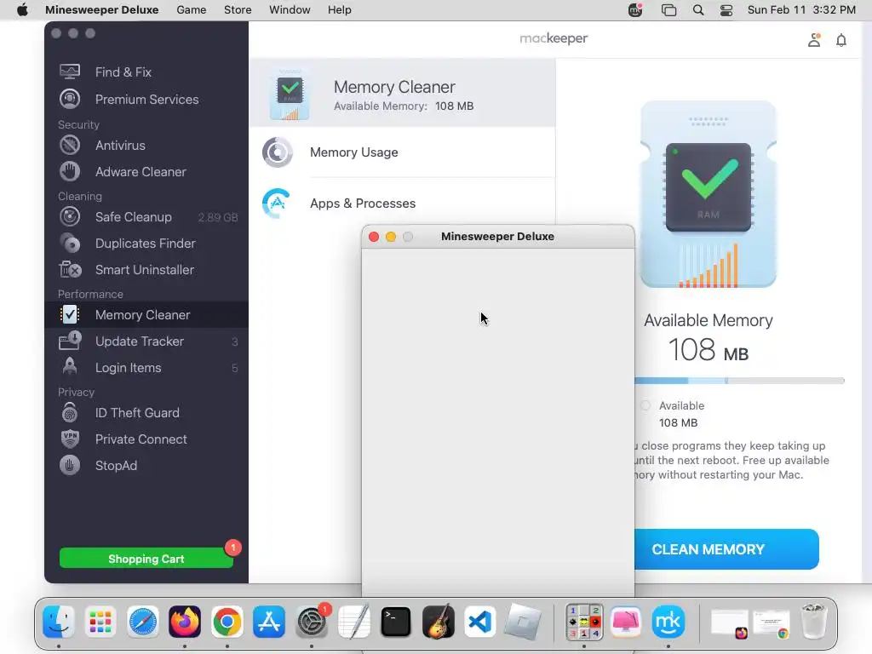Launch Safari from the Dock
872x654 pixels.
pyautogui.click(x=143, y=622)
